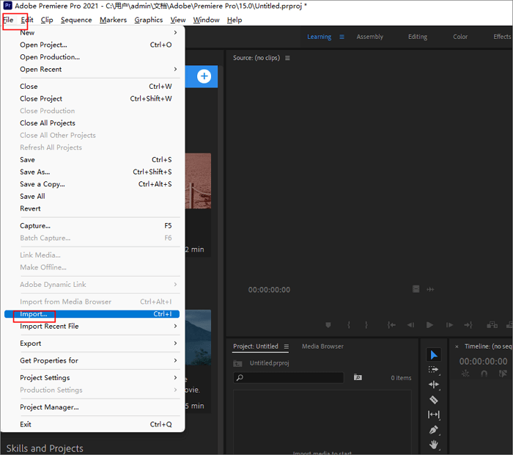Click the Insert clip icon
This screenshot has width=513, height=455.
click(x=492, y=325)
